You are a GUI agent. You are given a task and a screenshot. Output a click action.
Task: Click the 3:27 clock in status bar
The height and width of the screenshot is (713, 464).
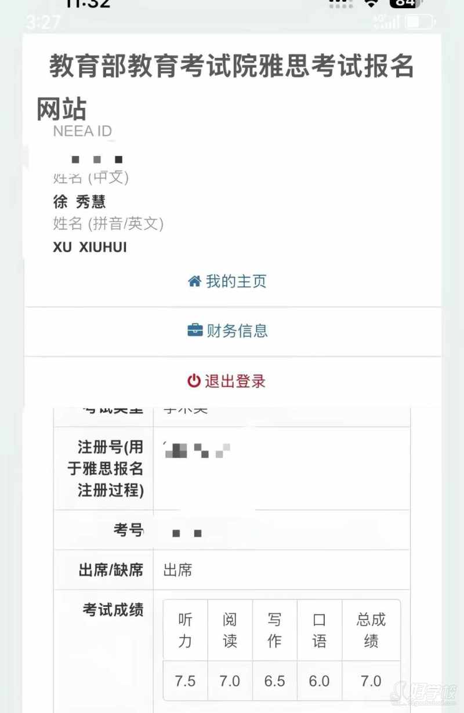43,23
